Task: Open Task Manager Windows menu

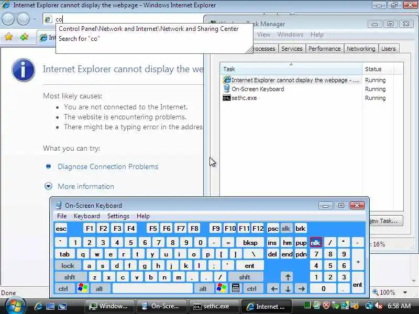Action: point(290,35)
